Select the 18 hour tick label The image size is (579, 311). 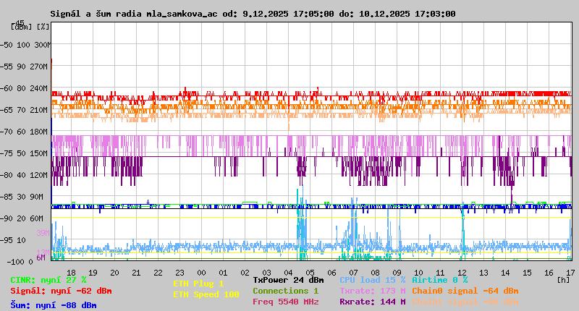pos(71,273)
